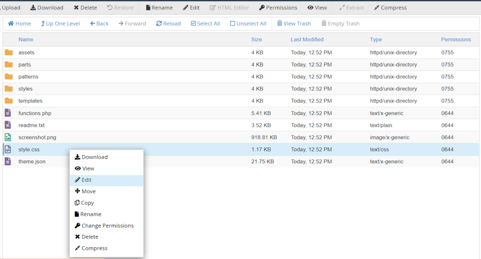Sort files by the Name column

click(x=26, y=39)
